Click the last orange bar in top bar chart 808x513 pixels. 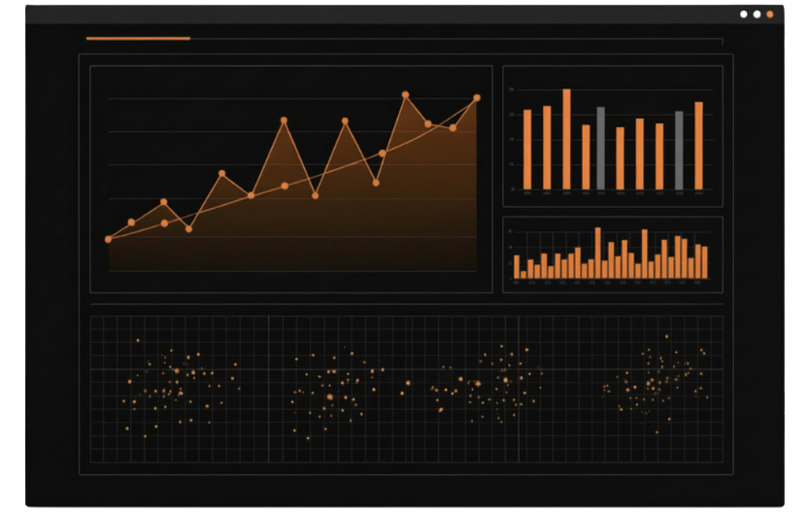pos(698,146)
